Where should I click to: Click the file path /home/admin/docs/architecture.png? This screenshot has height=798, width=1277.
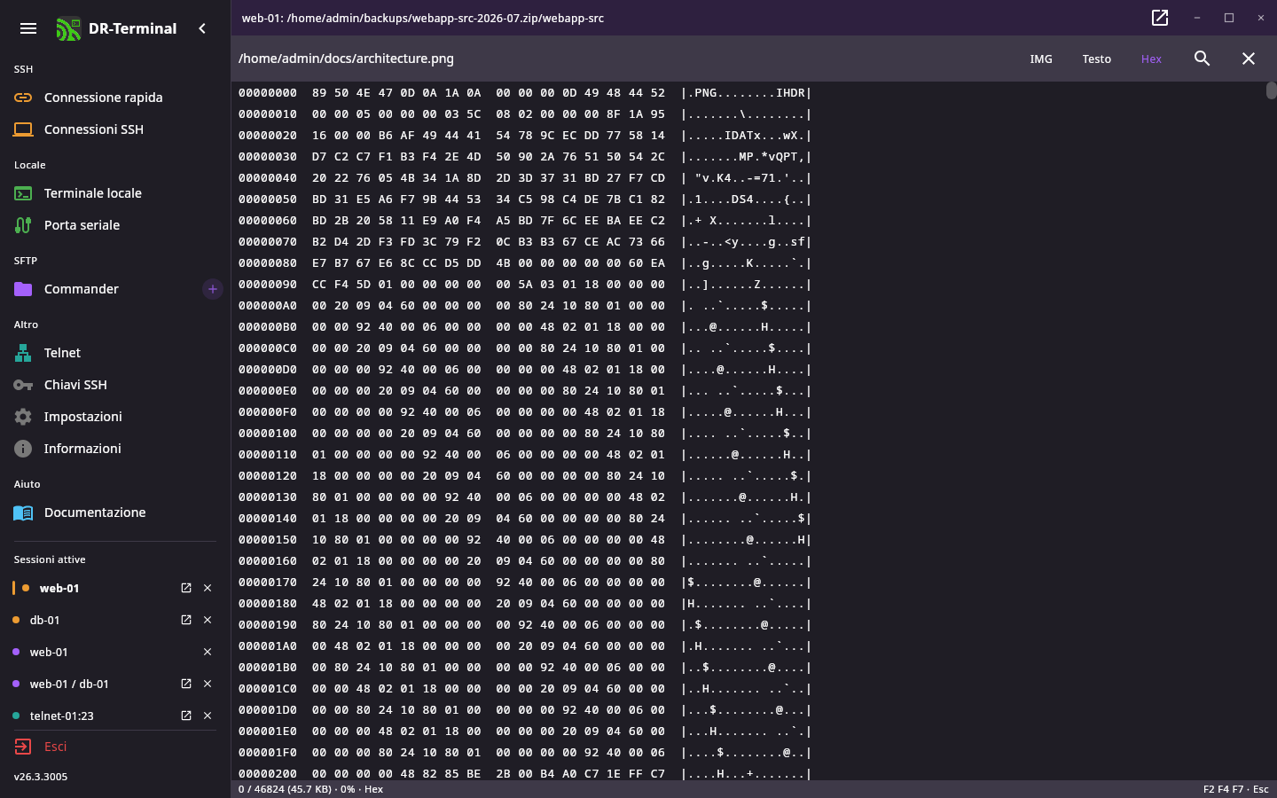(346, 59)
